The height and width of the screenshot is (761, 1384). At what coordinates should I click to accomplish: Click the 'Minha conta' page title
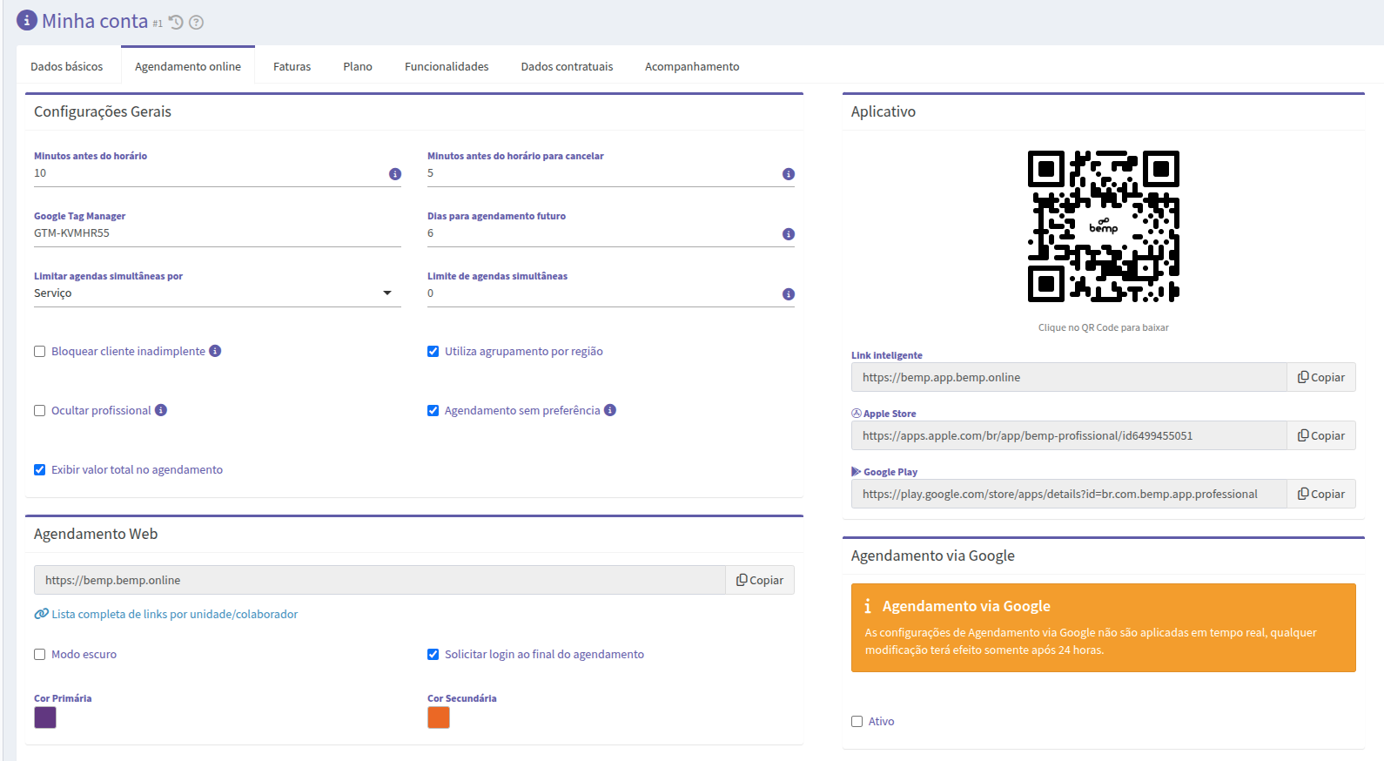coord(95,21)
